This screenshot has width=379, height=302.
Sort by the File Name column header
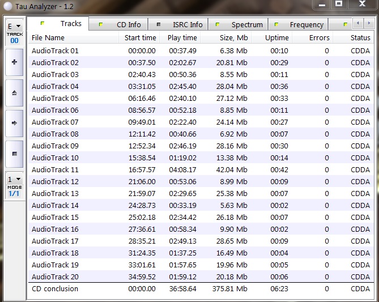[x=48, y=38]
